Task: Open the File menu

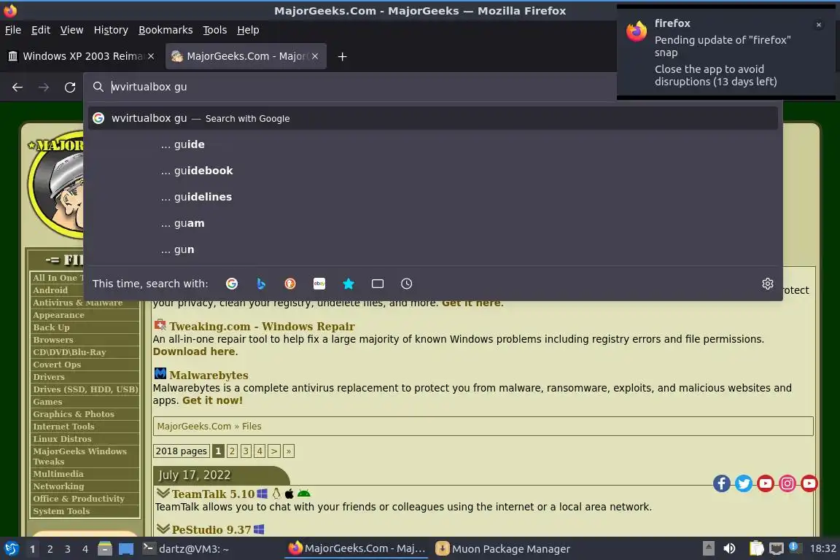Action: [13, 30]
